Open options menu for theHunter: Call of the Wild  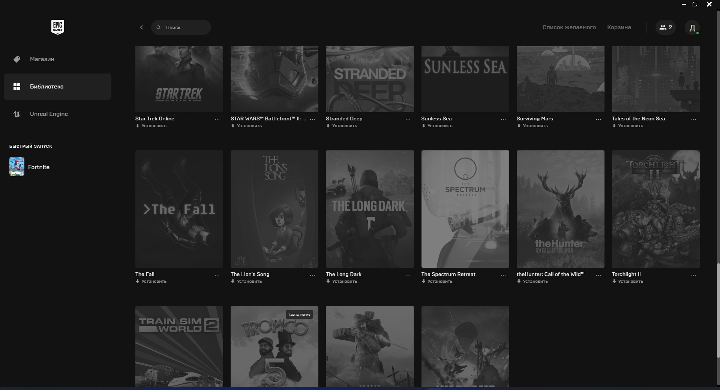point(598,275)
